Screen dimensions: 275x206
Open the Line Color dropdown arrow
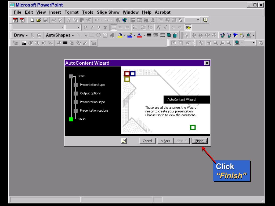tap(134, 35)
